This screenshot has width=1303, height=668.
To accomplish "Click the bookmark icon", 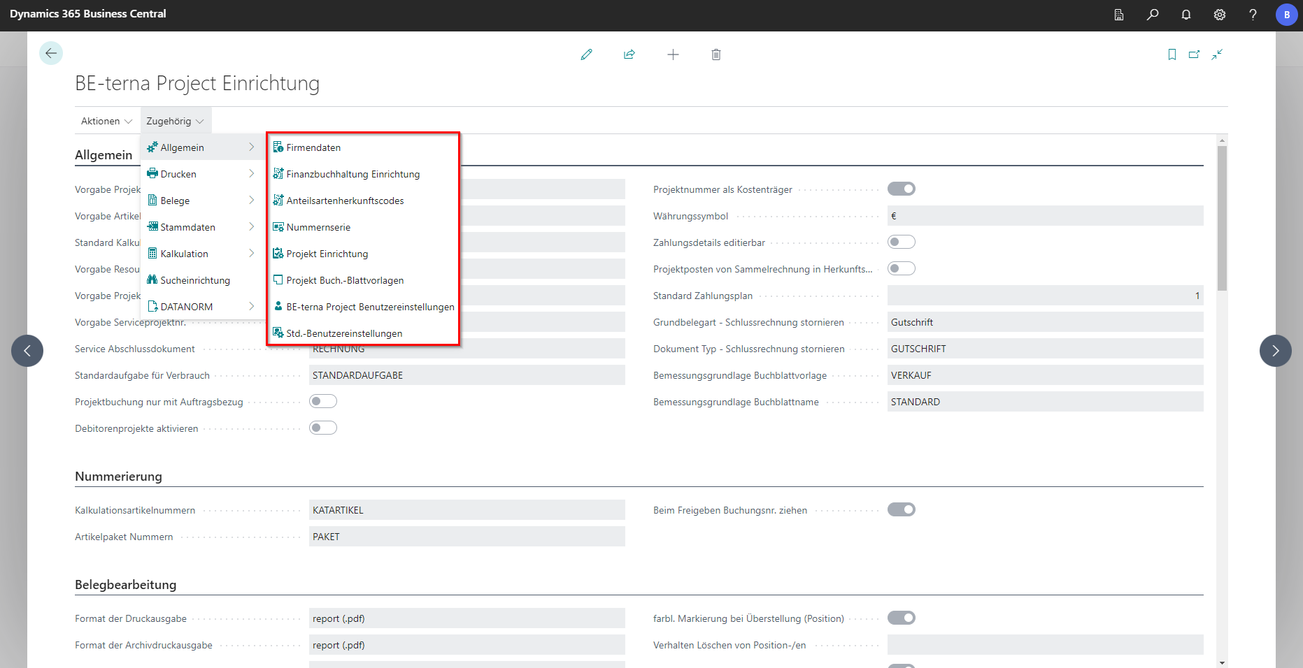I will 1172,55.
